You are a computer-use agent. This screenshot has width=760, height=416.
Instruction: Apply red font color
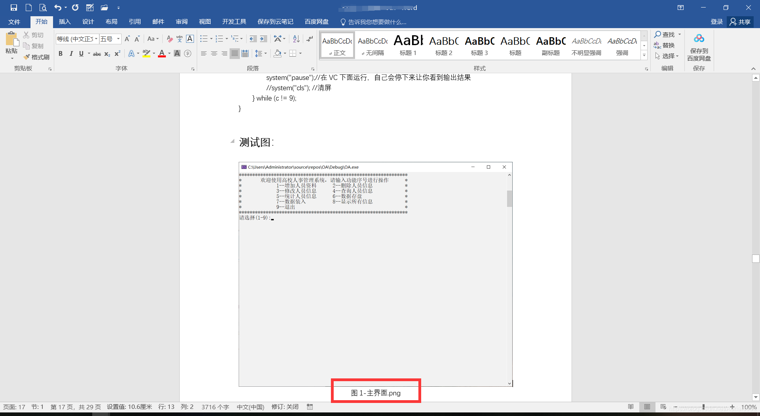[161, 53]
